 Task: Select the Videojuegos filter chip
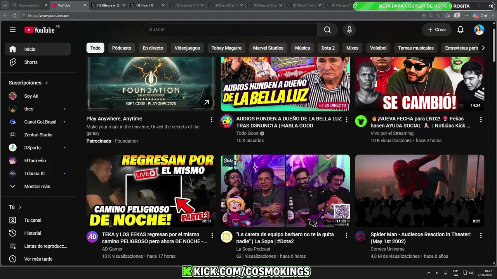pyautogui.click(x=187, y=48)
